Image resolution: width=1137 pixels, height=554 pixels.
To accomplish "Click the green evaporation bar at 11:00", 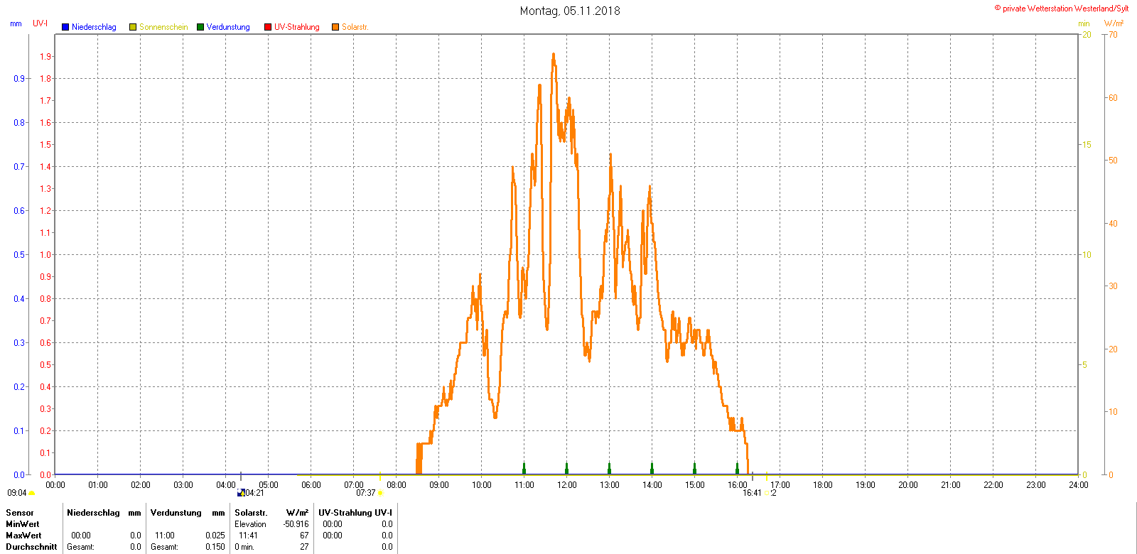I will pyautogui.click(x=524, y=468).
